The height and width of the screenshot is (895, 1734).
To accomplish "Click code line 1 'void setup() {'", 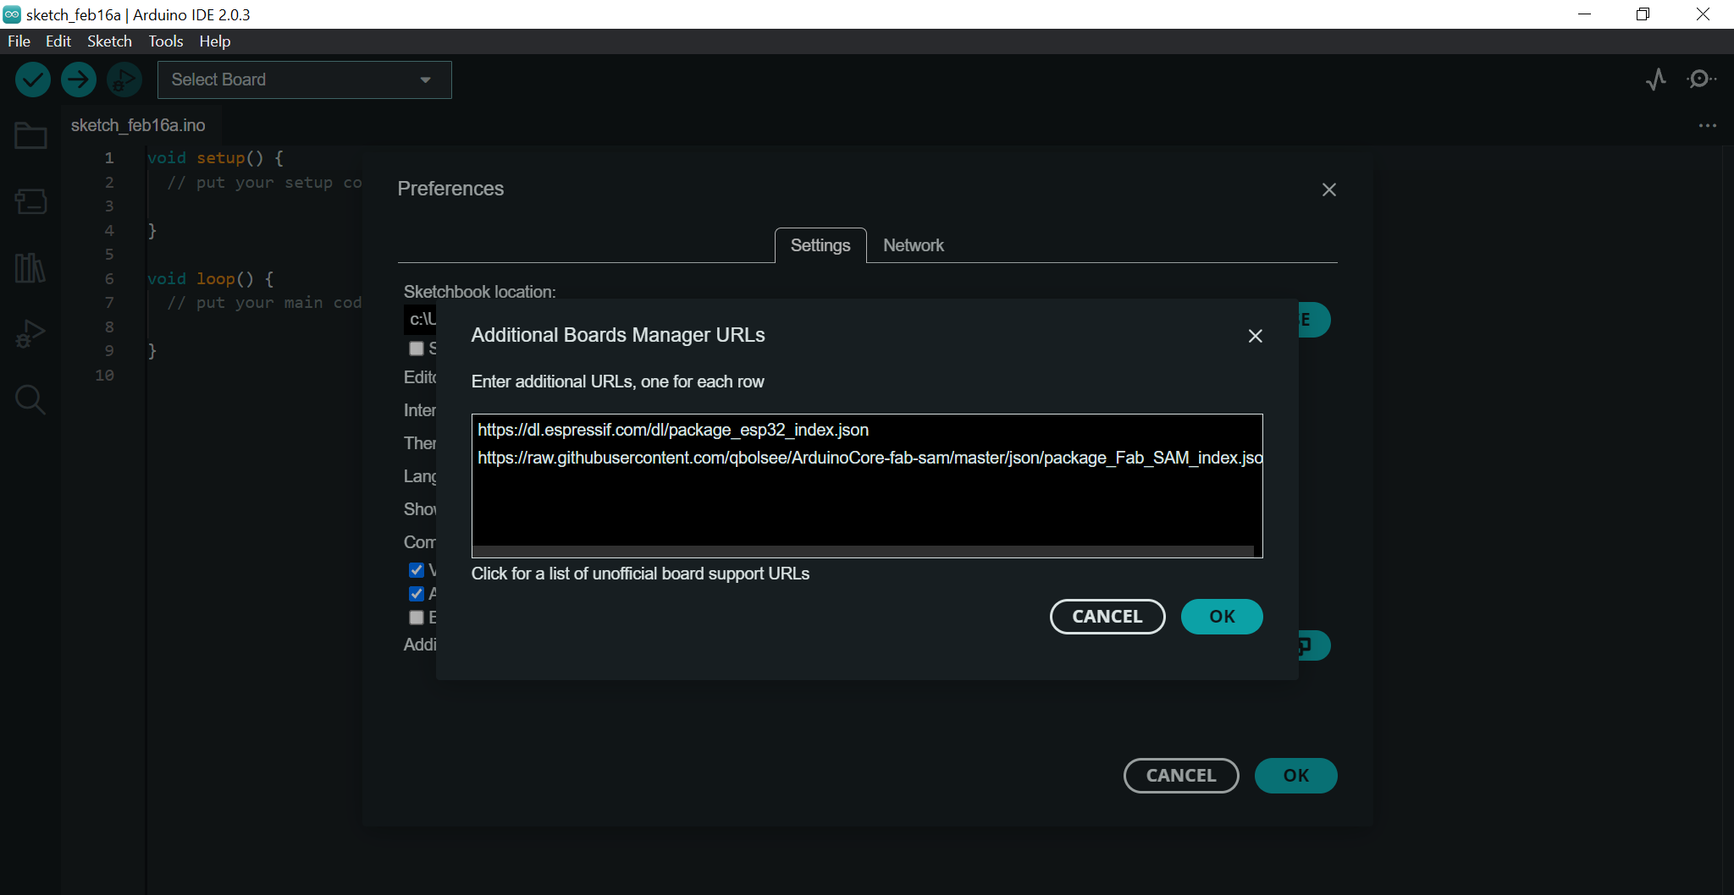I will (215, 157).
